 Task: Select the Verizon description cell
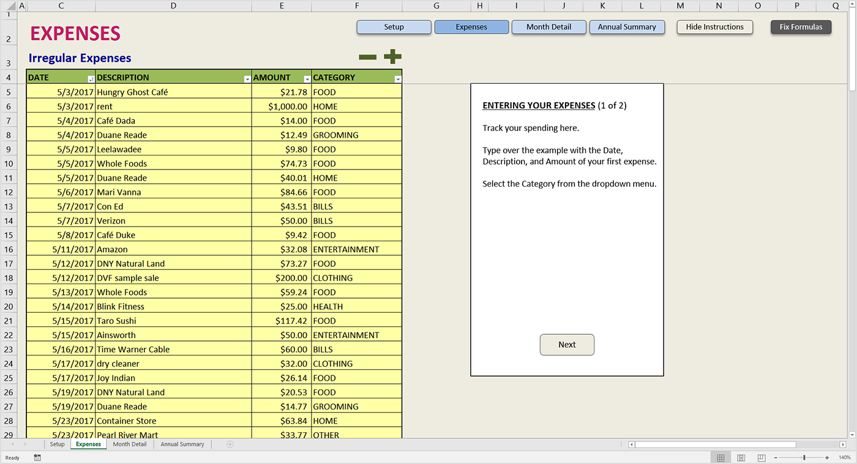173,220
